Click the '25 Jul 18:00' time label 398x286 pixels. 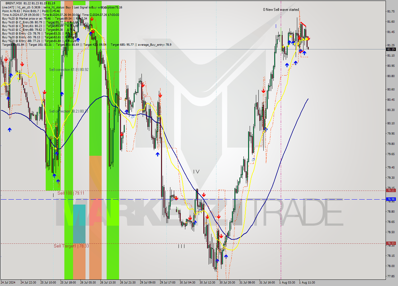coord(68,283)
